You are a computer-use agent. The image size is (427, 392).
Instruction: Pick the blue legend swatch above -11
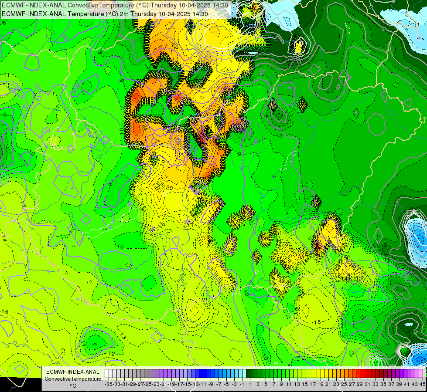click(202, 373)
